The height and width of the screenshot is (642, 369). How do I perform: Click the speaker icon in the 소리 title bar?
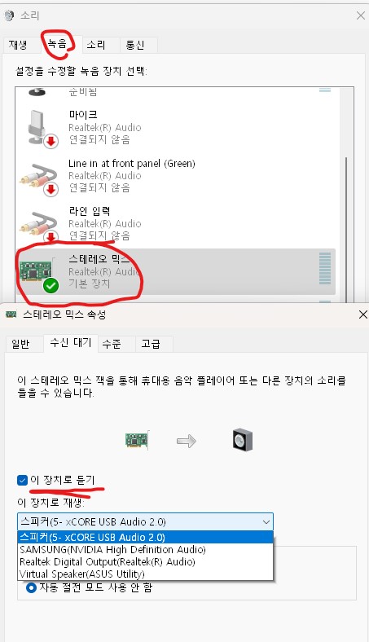tap(9, 15)
